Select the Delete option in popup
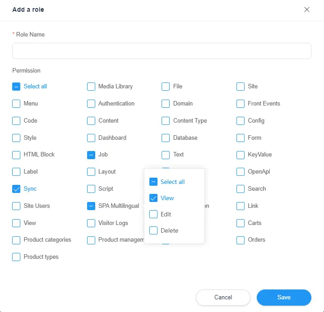The image size is (324, 312). 153,231
